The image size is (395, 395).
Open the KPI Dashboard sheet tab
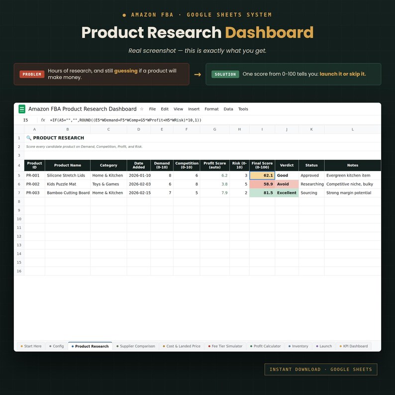tap(354, 346)
